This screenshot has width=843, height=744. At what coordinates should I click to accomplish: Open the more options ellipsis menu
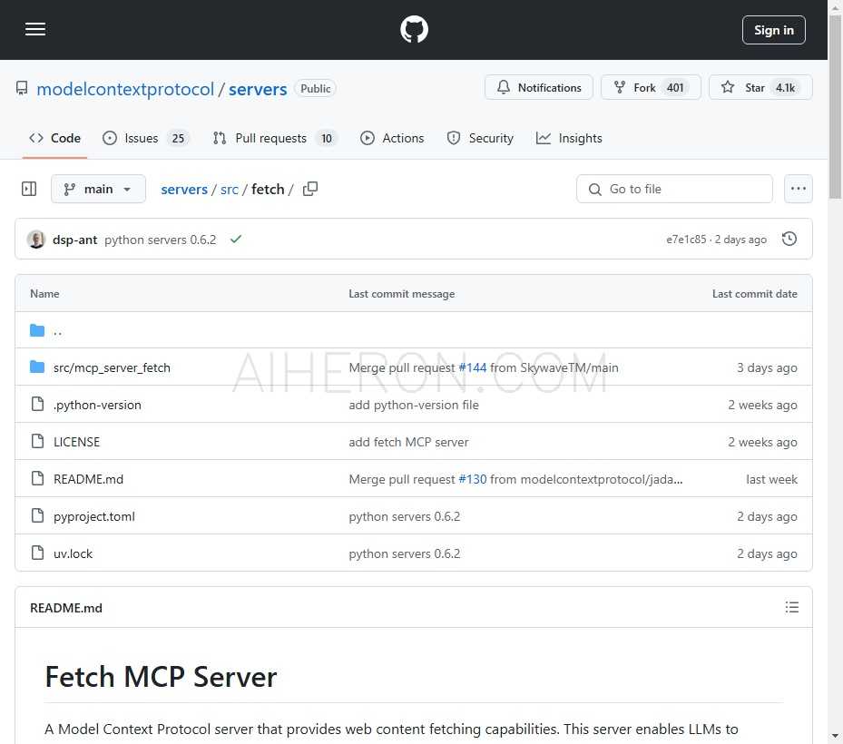798,189
